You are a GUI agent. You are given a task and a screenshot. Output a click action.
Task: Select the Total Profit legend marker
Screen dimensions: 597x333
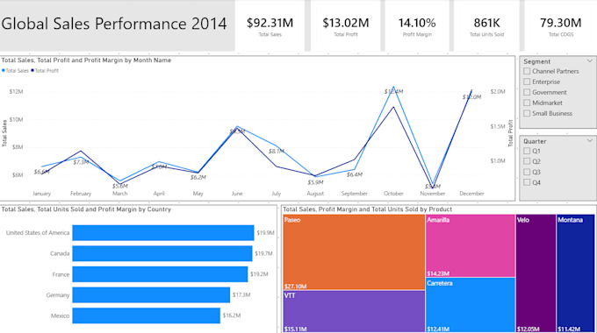[32, 70]
